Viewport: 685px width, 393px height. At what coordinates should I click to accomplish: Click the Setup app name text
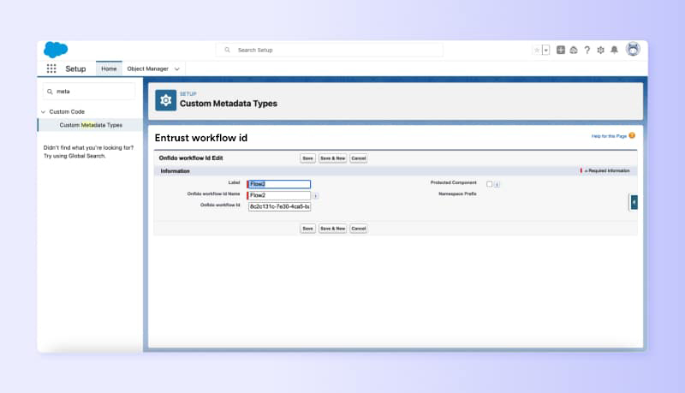(75, 69)
